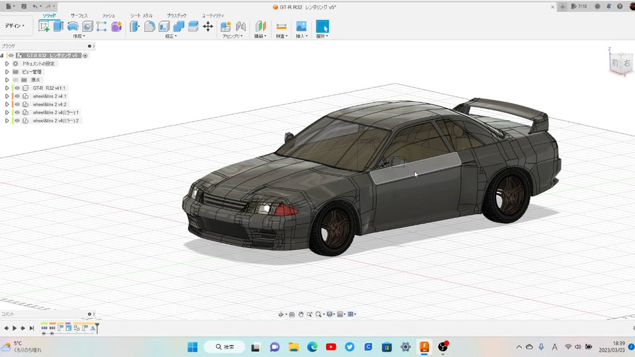Toggle visibility of wheel&tire 2 v4:2
The width and height of the screenshot is (635, 357).
click(17, 104)
